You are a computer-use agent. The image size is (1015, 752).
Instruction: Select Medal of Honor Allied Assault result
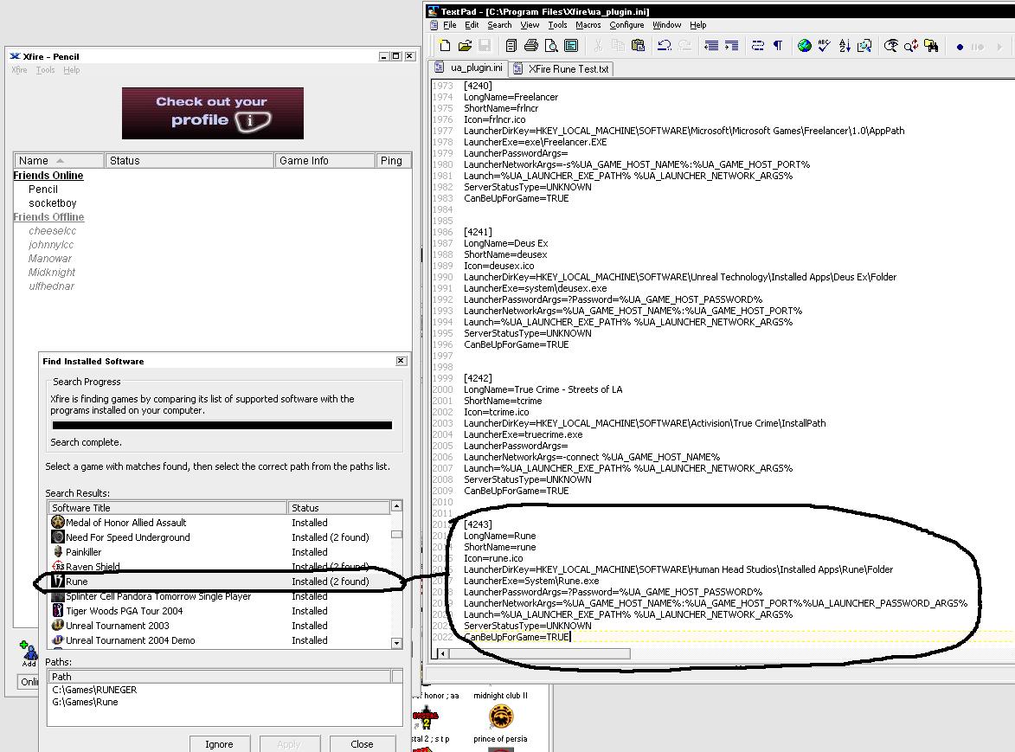220,523
